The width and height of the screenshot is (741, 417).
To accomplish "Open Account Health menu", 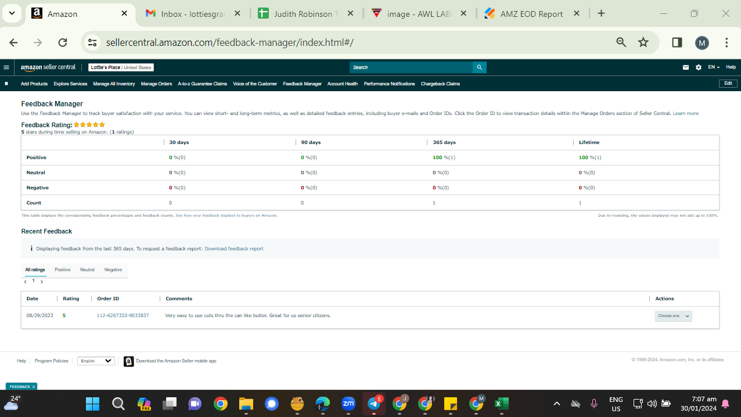I will pos(343,84).
